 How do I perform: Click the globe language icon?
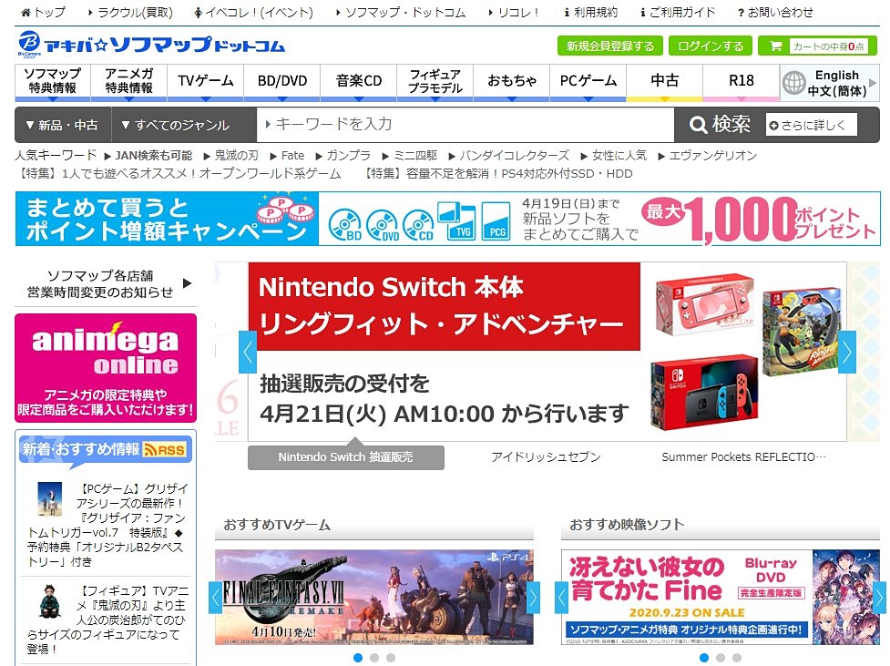tap(794, 83)
